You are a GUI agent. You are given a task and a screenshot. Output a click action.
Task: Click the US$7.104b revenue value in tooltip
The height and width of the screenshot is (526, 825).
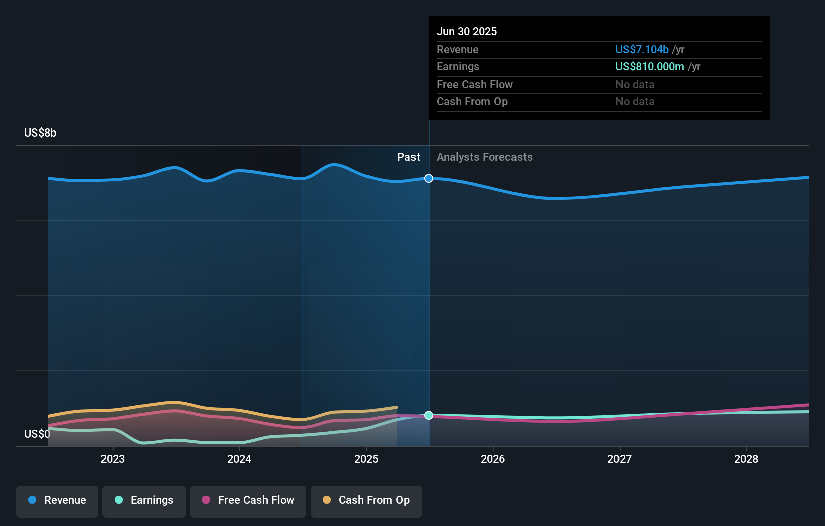coord(642,49)
